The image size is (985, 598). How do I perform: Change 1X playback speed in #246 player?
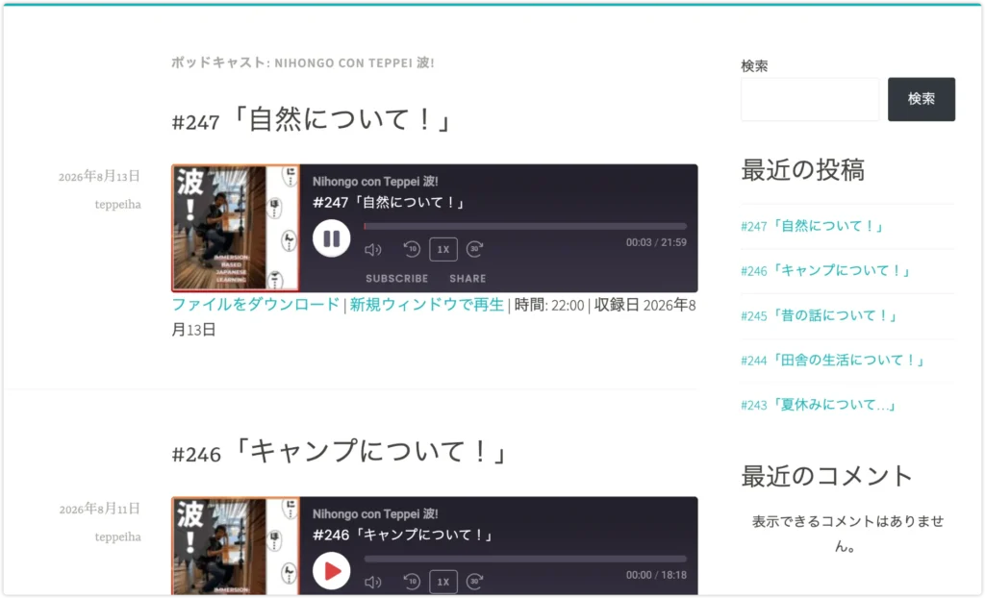442,582
